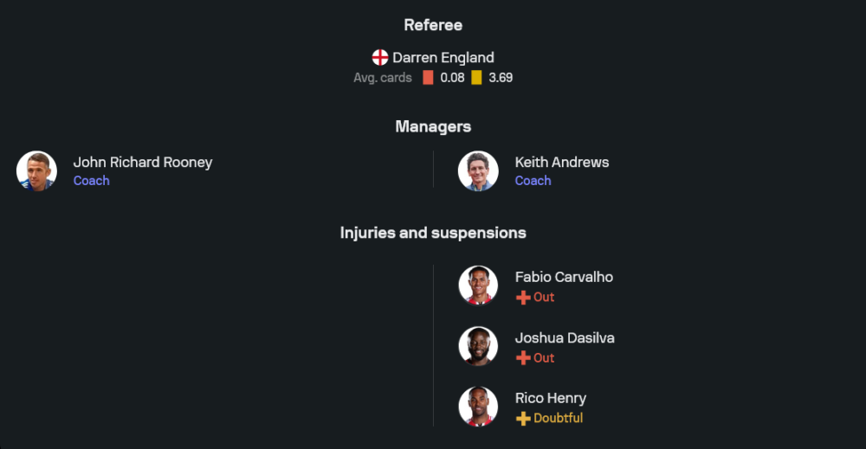
Task: Select Joshua Dasilva player name
Action: (565, 337)
